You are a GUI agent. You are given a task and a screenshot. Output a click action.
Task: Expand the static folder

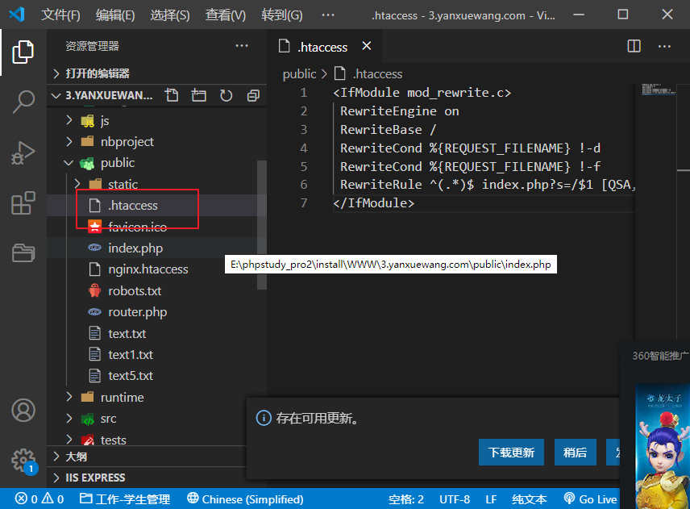click(x=156, y=184)
